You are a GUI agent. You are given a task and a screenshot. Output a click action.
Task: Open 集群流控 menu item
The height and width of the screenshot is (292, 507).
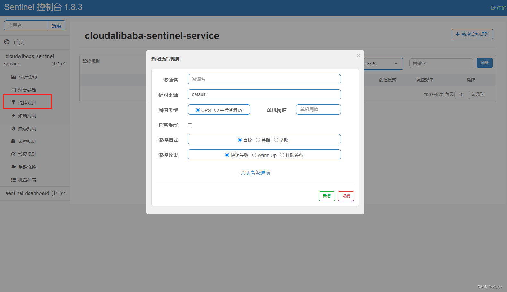click(27, 167)
